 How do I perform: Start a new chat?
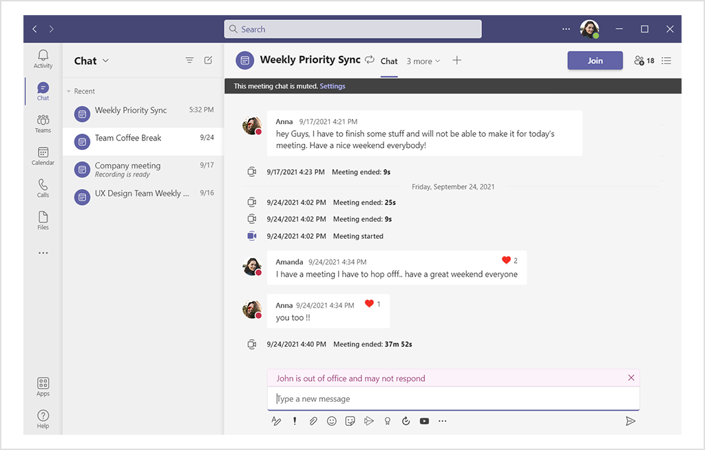point(209,61)
